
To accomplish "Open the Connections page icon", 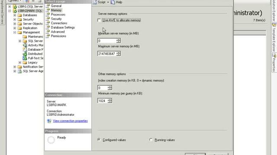I will (x=48, y=23).
